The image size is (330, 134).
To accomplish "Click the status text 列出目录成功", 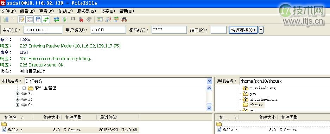I will click(32, 71).
